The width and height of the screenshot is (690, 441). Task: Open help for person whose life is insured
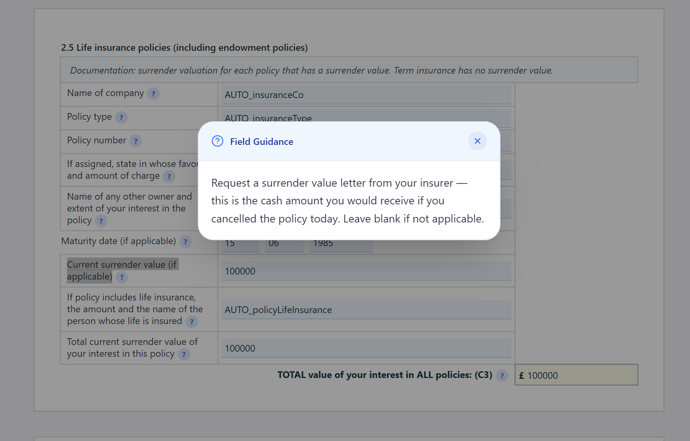coord(192,322)
